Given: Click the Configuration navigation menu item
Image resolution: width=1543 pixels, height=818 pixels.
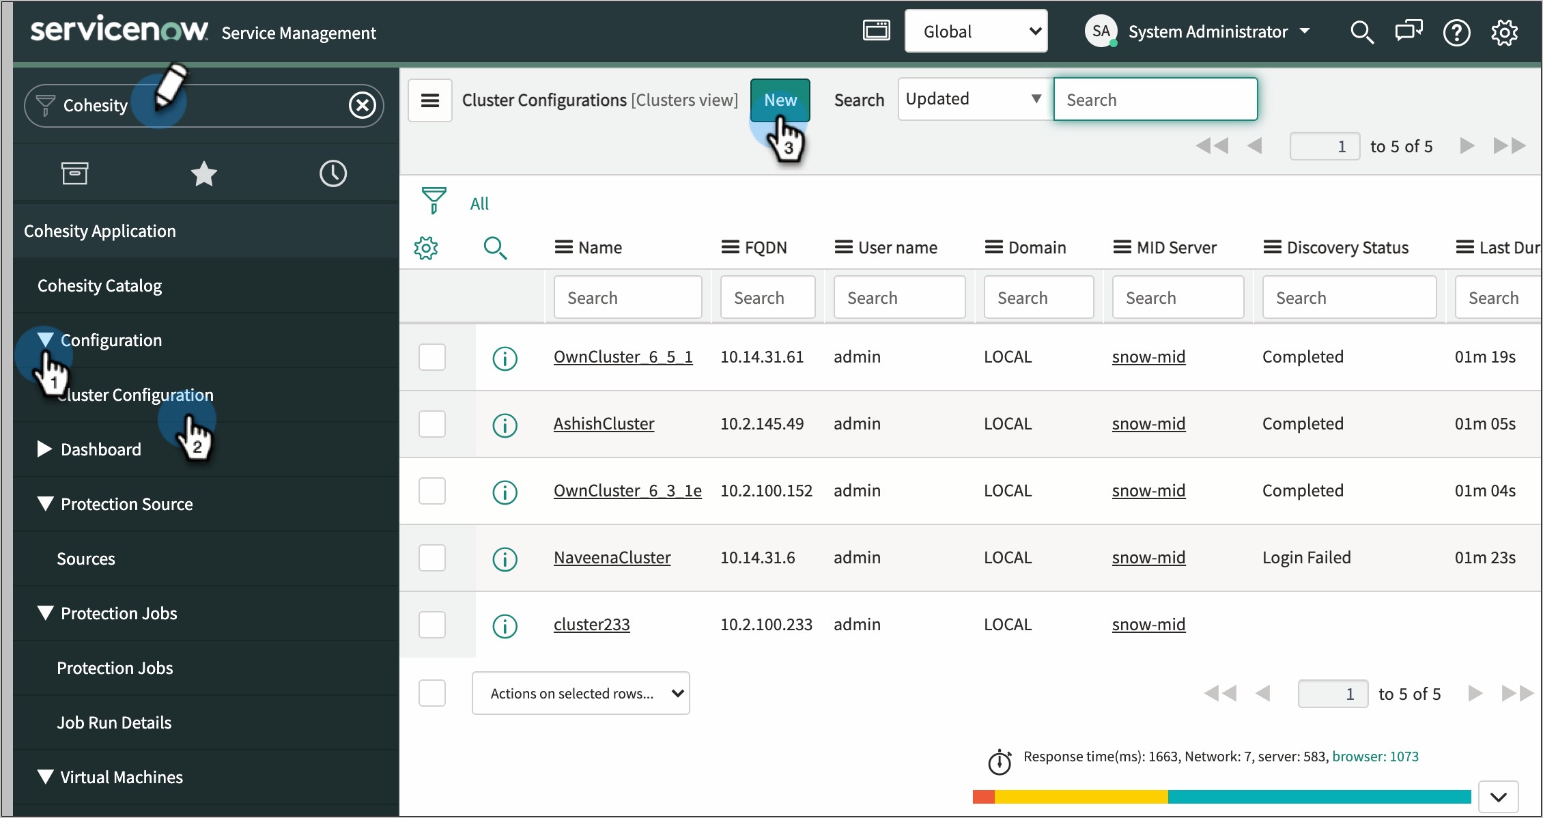Looking at the screenshot, I should point(111,340).
